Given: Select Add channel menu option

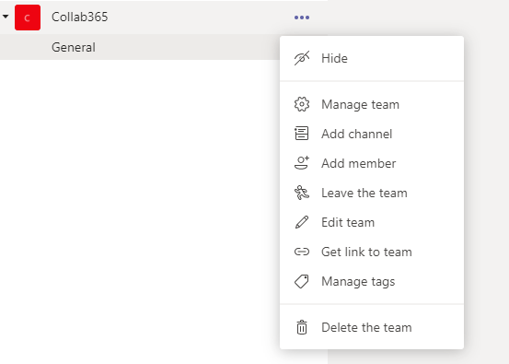Looking at the screenshot, I should pos(372,134).
